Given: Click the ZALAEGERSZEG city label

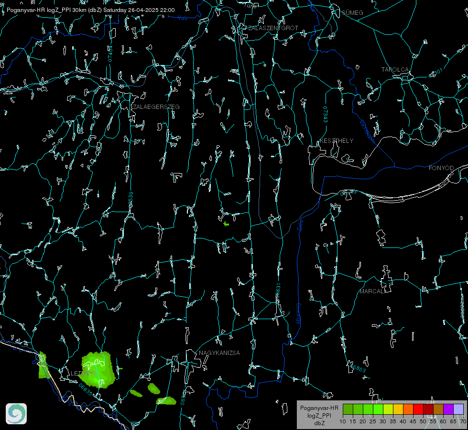Looking at the screenshot, I should (156, 107).
